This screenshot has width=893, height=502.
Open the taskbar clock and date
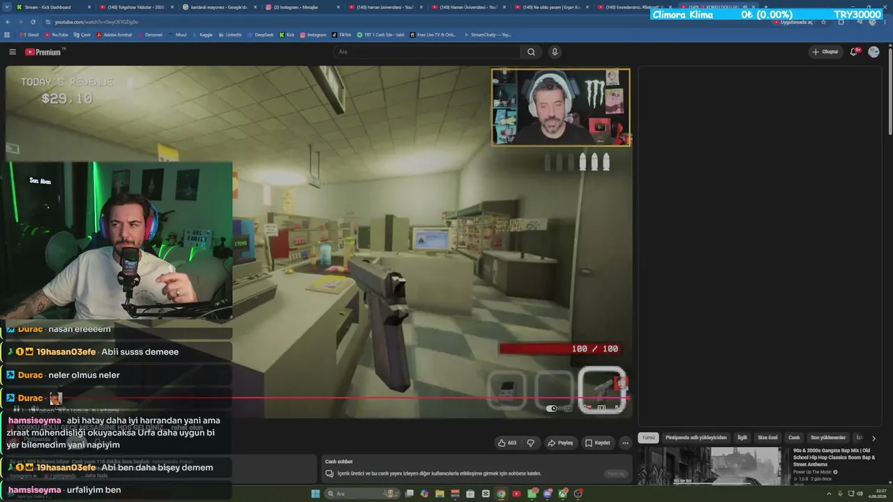[x=876, y=494]
